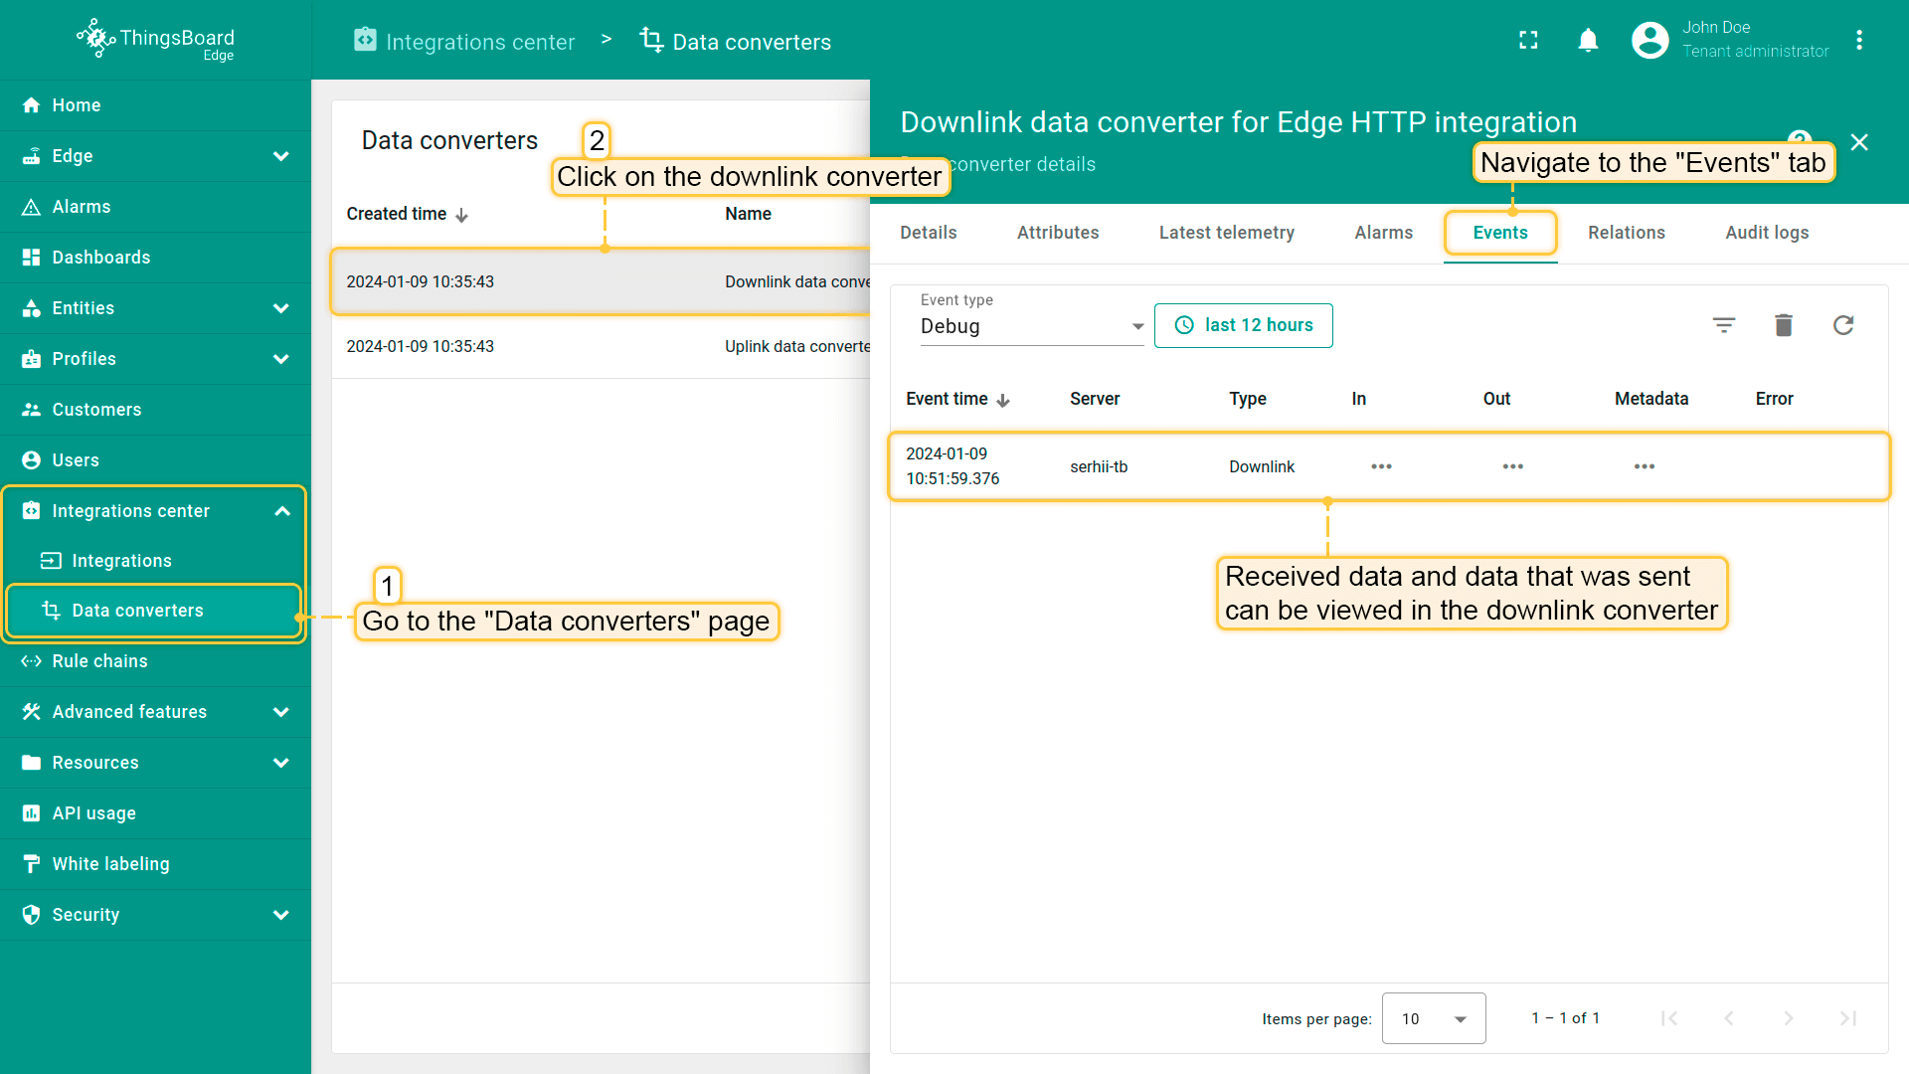Switch to the Latest telemetry tab
The width and height of the screenshot is (1909, 1074).
[x=1226, y=233]
